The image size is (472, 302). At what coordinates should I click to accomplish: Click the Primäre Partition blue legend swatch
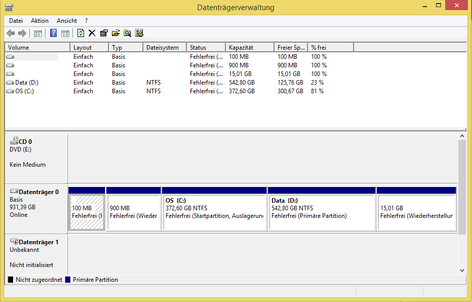[68, 280]
